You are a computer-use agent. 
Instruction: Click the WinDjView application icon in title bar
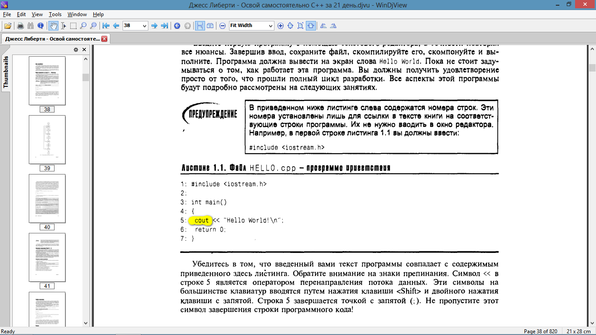(5, 4)
